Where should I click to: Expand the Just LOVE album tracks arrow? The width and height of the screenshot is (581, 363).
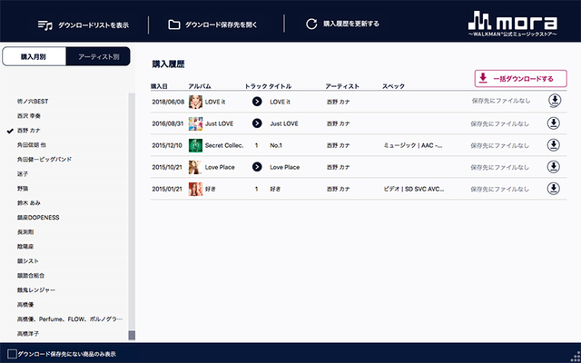(257, 123)
